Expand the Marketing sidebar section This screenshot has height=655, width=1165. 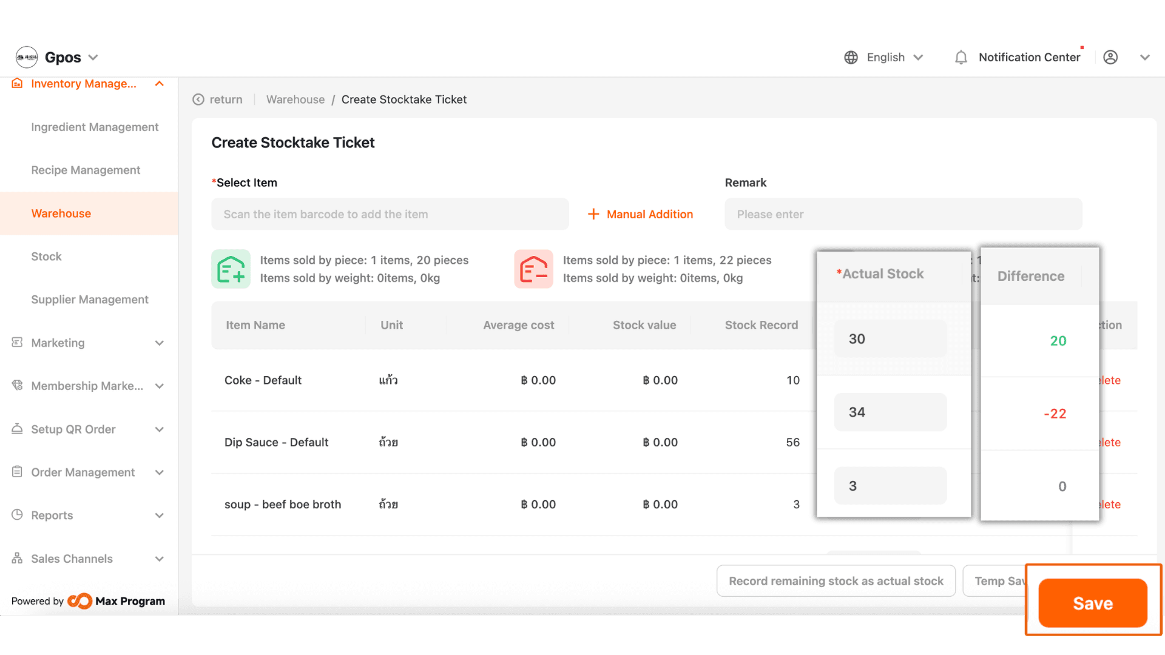[159, 343]
